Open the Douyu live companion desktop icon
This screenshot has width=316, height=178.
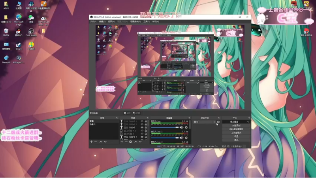pos(43,6)
